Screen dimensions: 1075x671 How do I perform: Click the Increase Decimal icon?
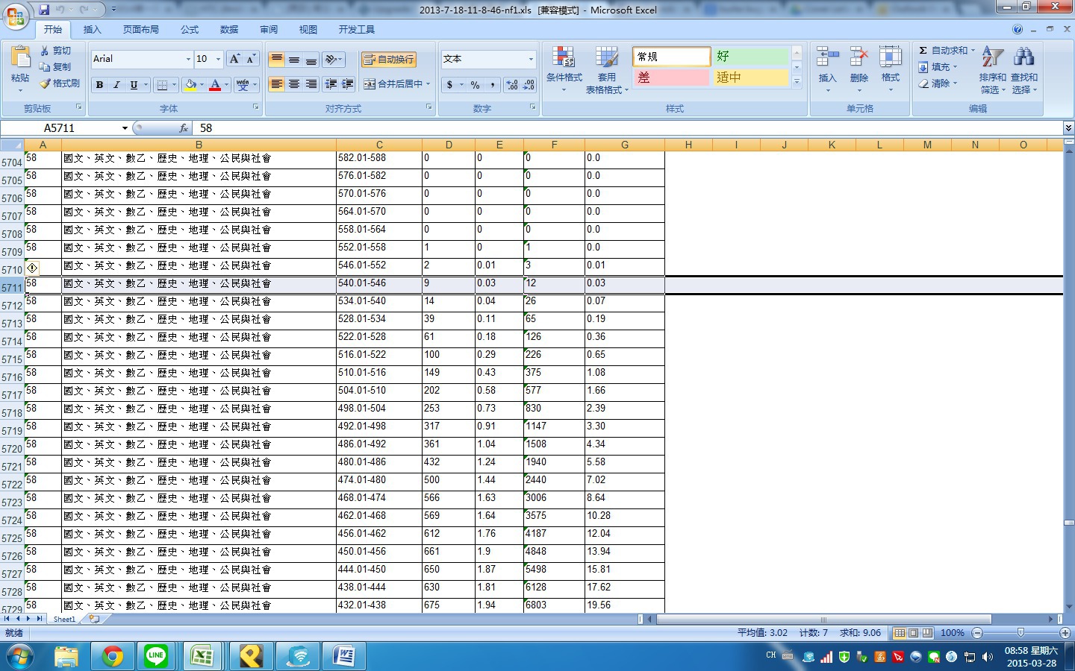tap(512, 85)
